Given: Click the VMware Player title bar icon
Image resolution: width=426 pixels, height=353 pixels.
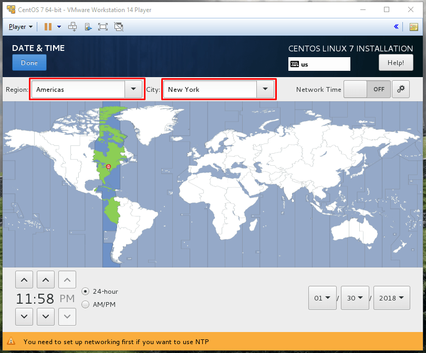Looking at the screenshot, I should (x=11, y=9).
